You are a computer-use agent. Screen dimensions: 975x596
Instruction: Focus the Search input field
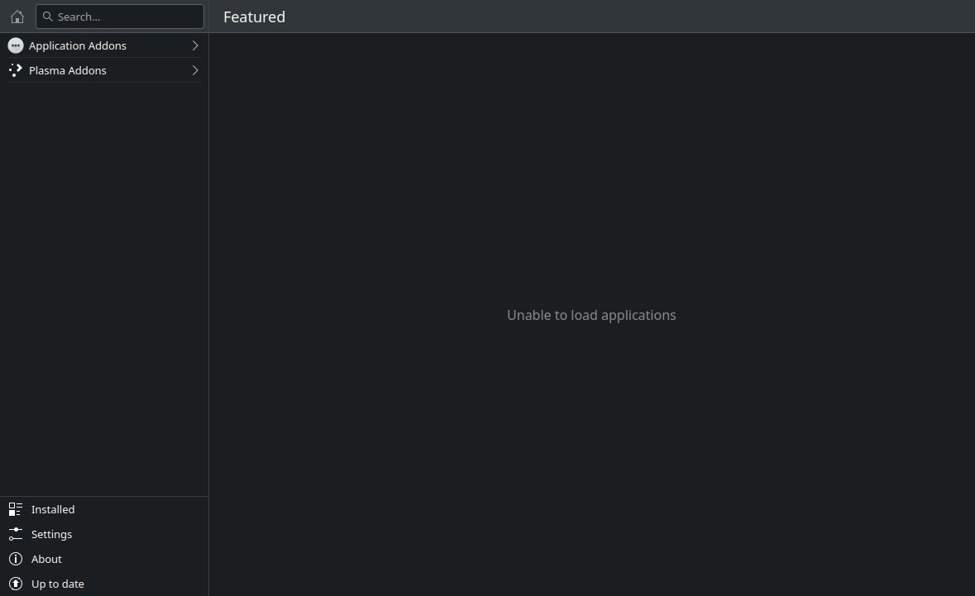[x=119, y=17]
